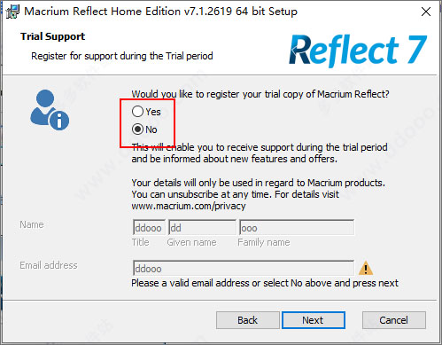
Task: Close the setup window with X
Action: point(426,12)
